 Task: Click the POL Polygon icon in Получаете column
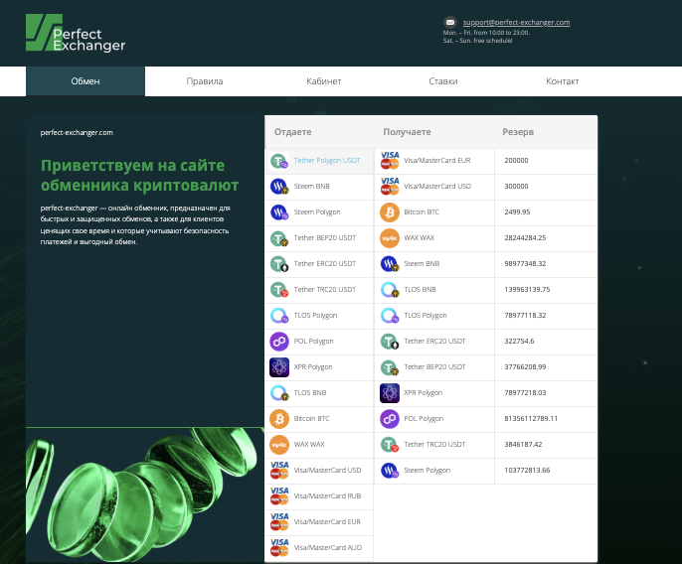(390, 419)
